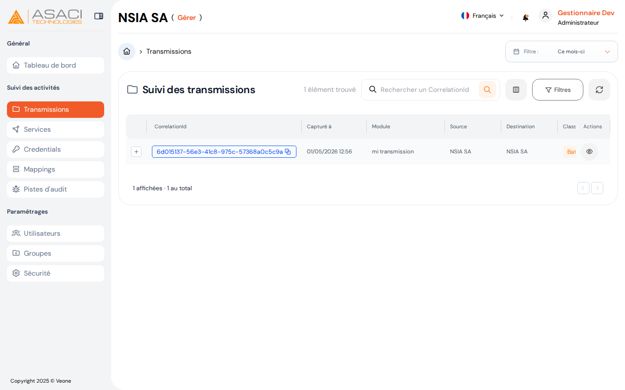Select the mi transmission cell
This screenshot has width=625, height=390.
click(x=393, y=152)
